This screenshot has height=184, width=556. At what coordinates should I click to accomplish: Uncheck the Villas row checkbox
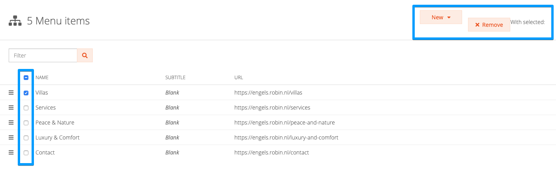[x=26, y=93]
